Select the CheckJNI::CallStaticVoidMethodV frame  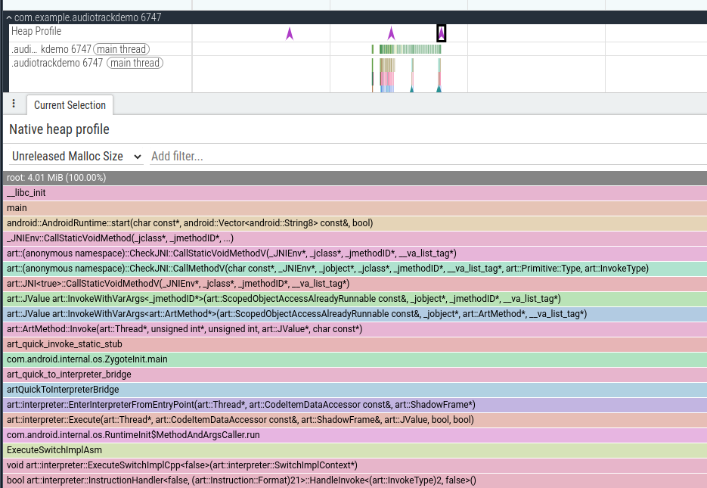tap(355, 253)
